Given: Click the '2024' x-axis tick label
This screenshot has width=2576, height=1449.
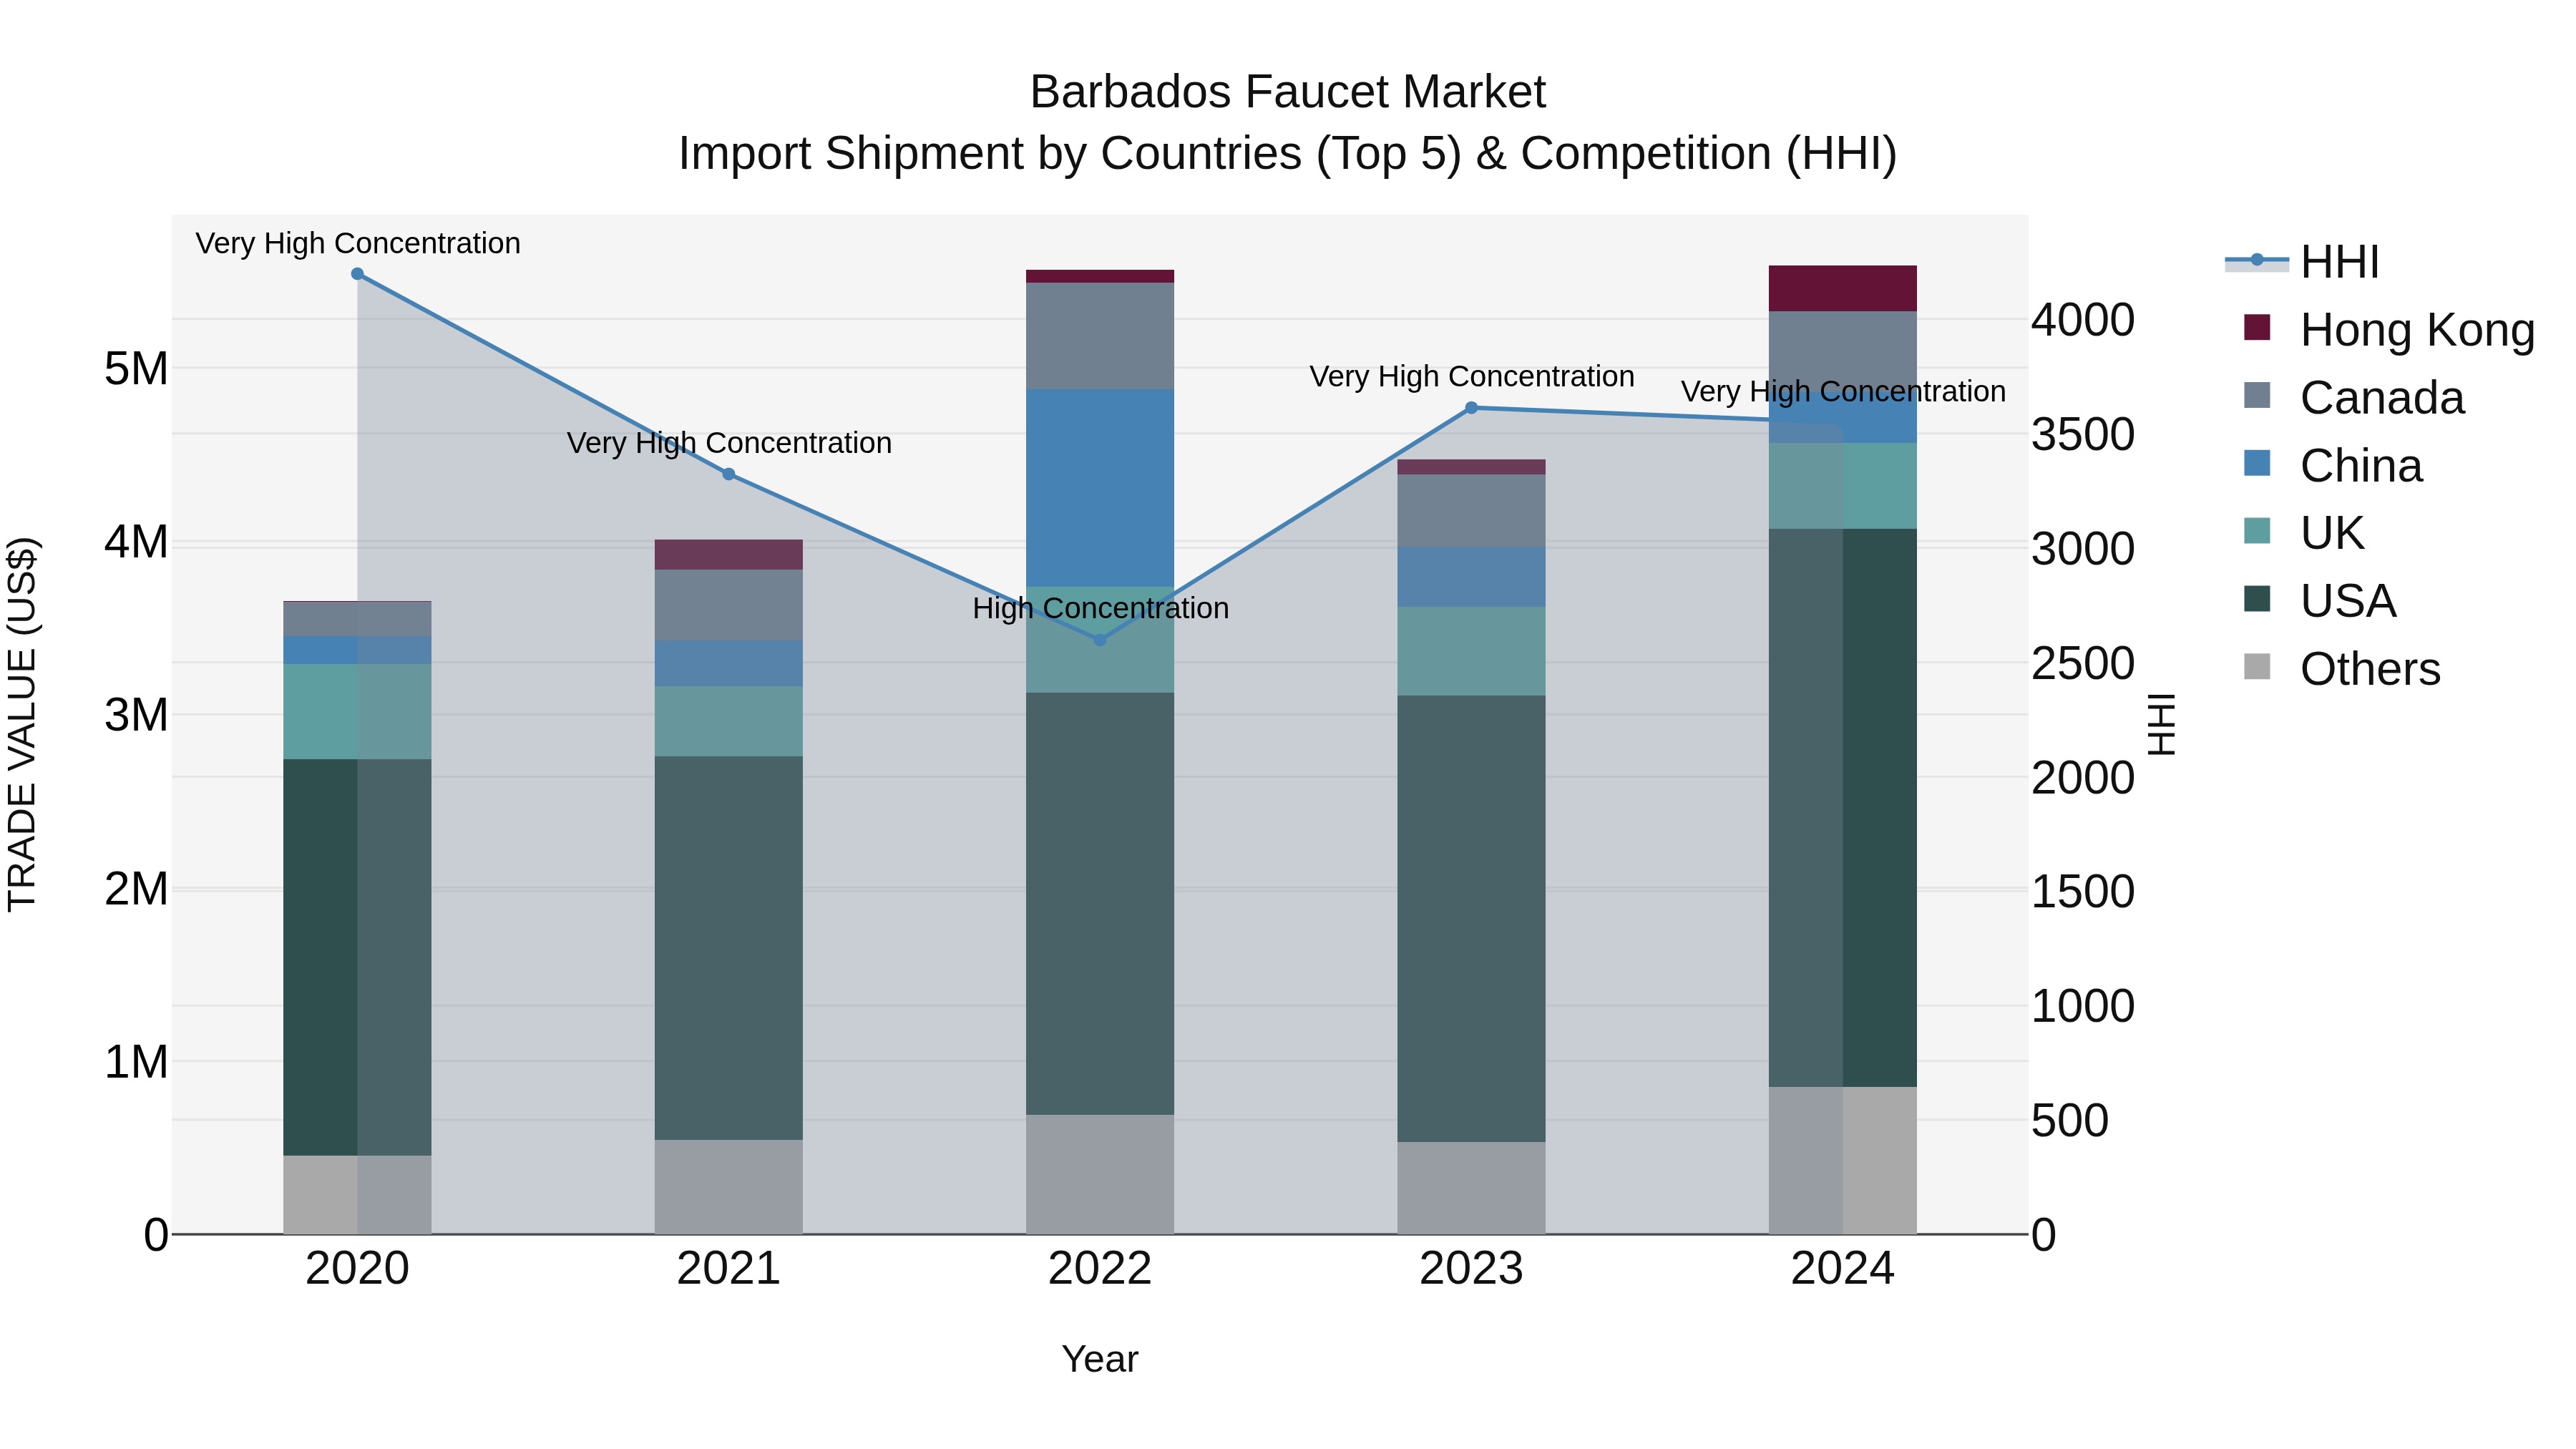Looking at the screenshot, I should click(1843, 1269).
